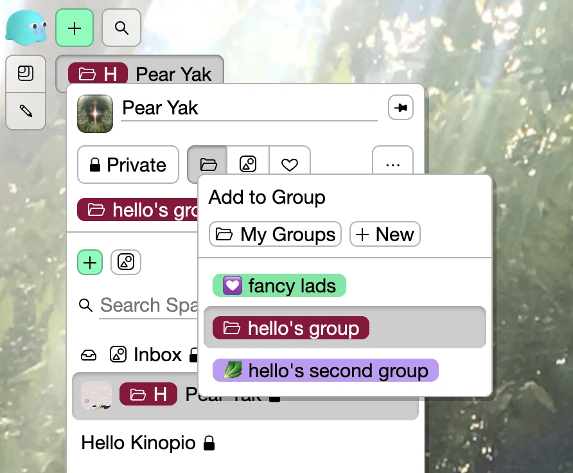Image resolution: width=573 pixels, height=473 pixels.
Task: Click the Pear Yak space preview thumbnail
Action: tap(95, 114)
